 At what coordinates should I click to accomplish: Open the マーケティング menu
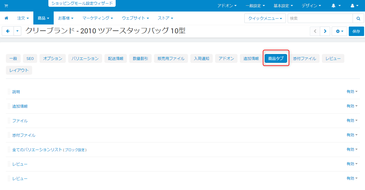(98, 18)
